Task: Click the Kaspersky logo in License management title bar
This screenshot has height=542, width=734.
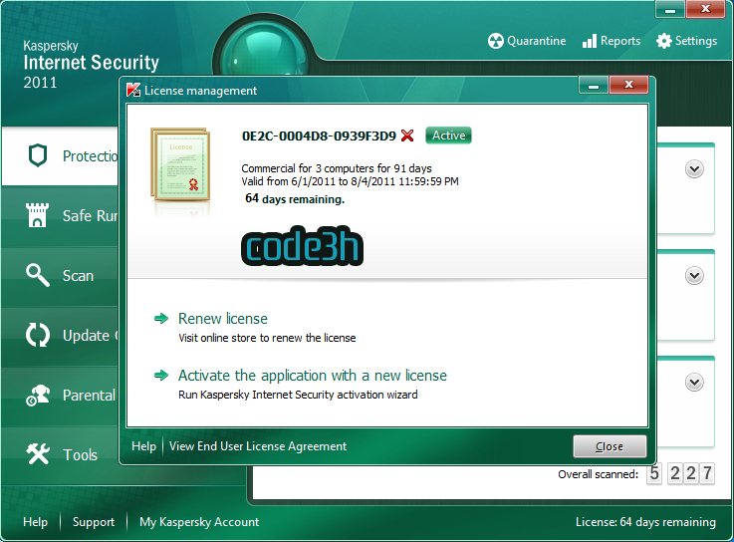Action: [133, 90]
